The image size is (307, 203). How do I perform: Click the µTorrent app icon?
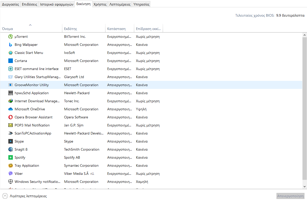(x=11, y=37)
